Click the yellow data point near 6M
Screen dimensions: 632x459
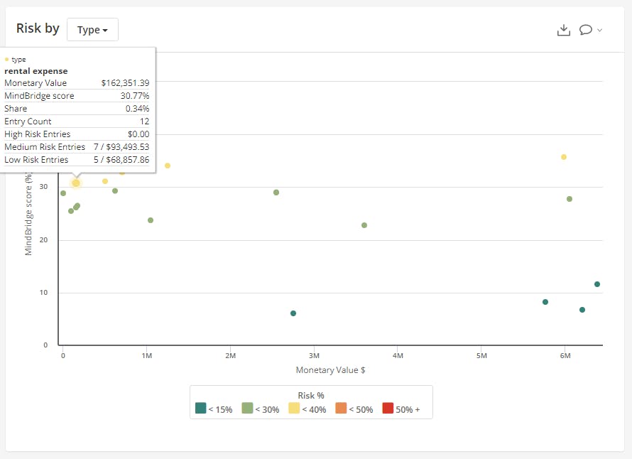pyautogui.click(x=564, y=157)
